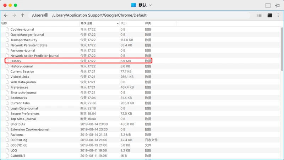Toggle the square panel layout icon
This screenshot has width=284, height=160.
pos(268,5)
